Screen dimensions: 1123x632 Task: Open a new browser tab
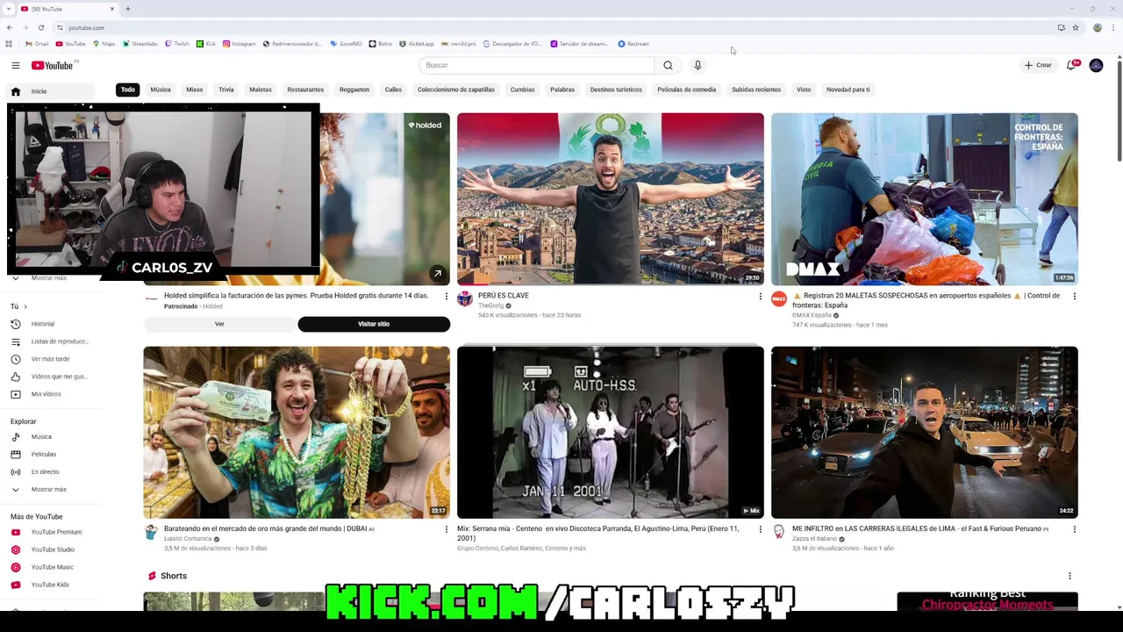128,9
